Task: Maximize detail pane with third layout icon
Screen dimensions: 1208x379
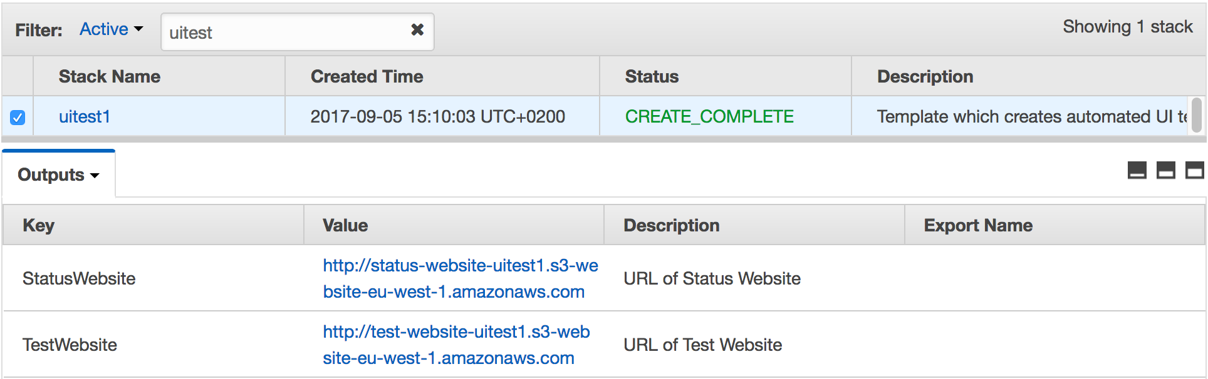Action: (x=1194, y=170)
